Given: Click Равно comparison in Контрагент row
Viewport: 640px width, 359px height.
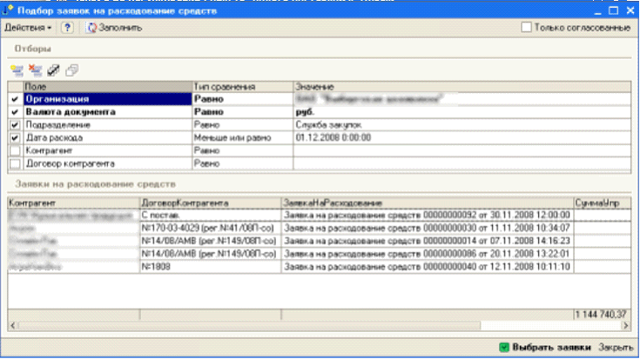Looking at the screenshot, I should [x=242, y=150].
